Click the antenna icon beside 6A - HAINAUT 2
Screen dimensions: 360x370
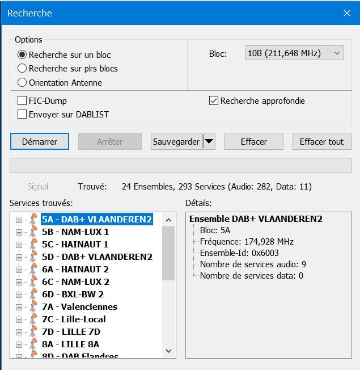[33, 269]
